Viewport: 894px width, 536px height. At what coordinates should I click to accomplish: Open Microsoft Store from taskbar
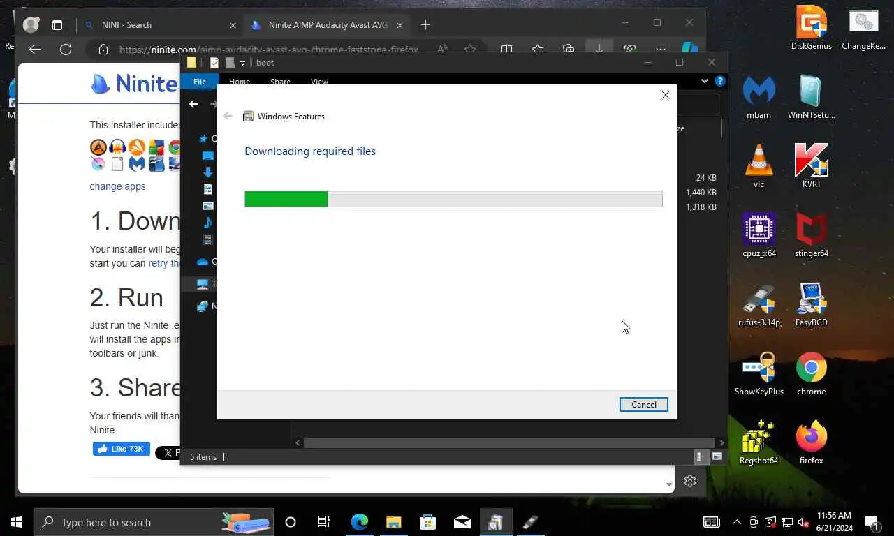pos(427,522)
